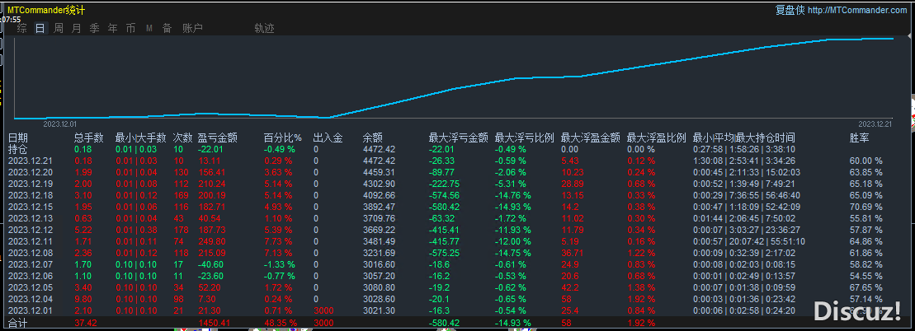Click the 轨迹 trajectory button
The height and width of the screenshot is (331, 915).
click(264, 28)
